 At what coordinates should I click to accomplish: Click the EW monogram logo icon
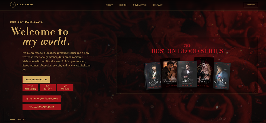[x=13, y=5]
